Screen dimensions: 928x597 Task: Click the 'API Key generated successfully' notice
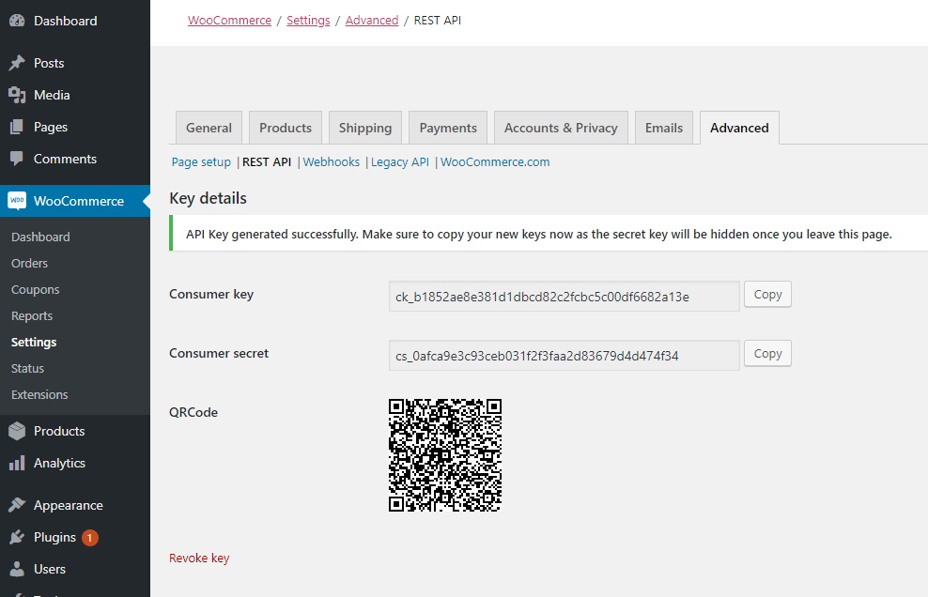pyautogui.click(x=548, y=234)
